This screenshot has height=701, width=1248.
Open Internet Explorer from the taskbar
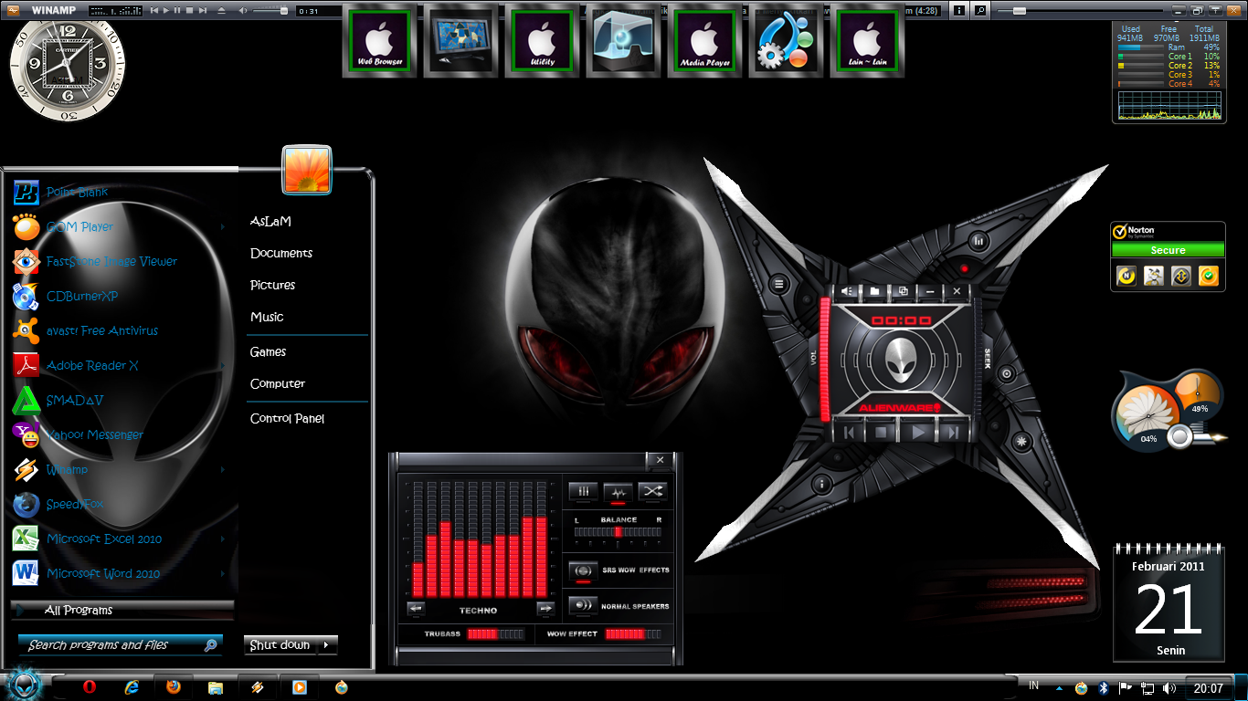(132, 687)
